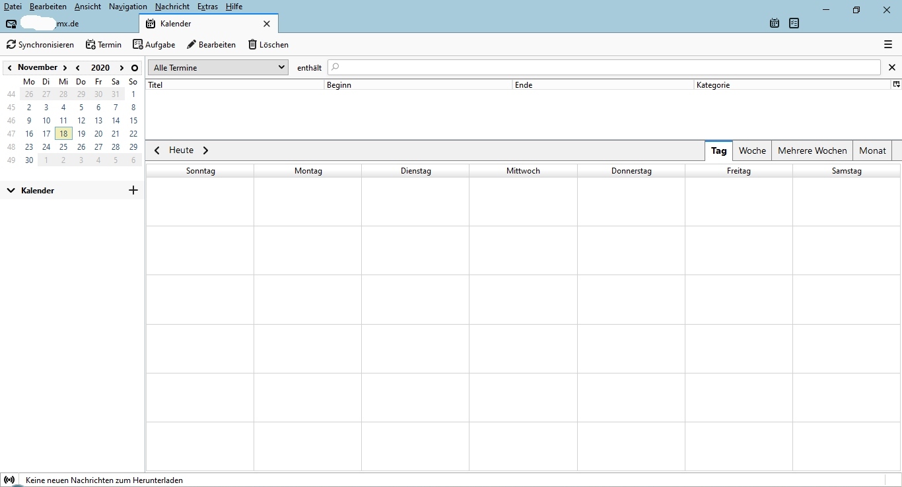
Task: Click the Mittwoch column header
Action: coord(523,171)
